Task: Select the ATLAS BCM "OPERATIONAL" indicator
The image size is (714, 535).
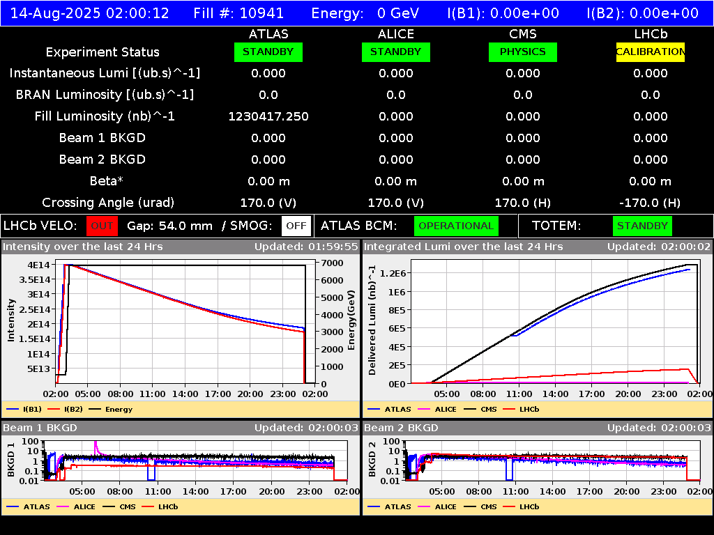Action: (x=456, y=226)
